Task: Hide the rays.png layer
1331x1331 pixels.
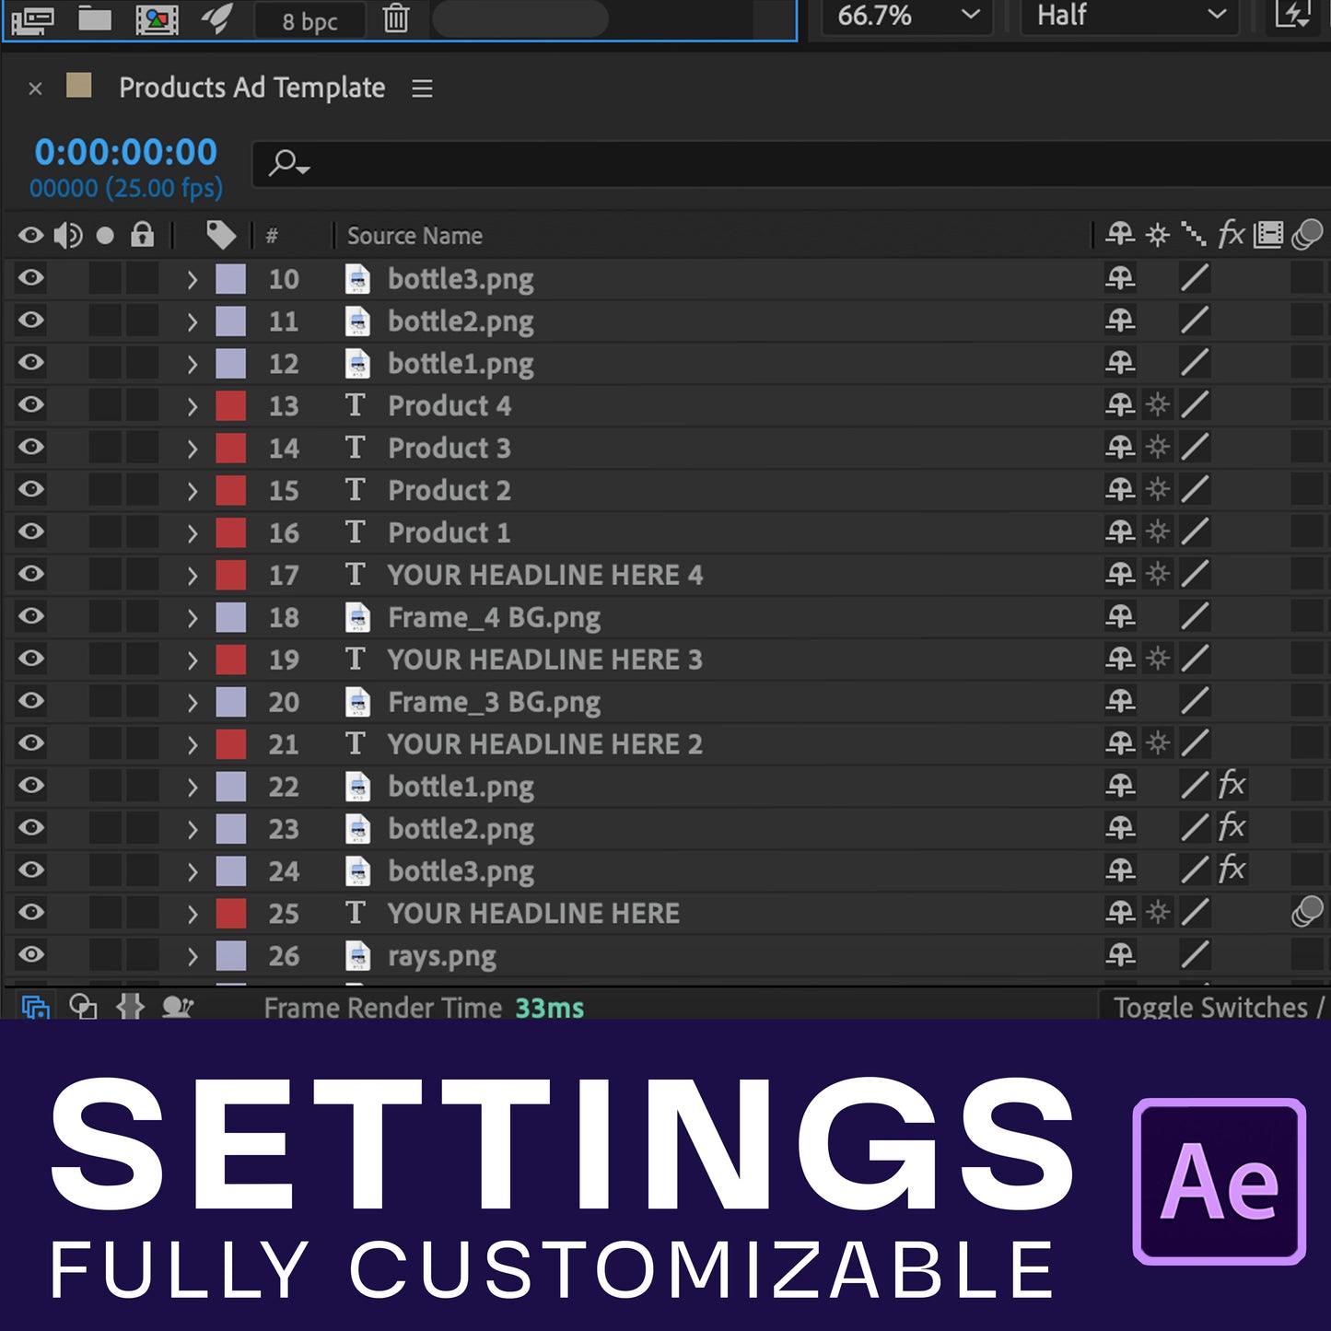Action: (x=31, y=955)
